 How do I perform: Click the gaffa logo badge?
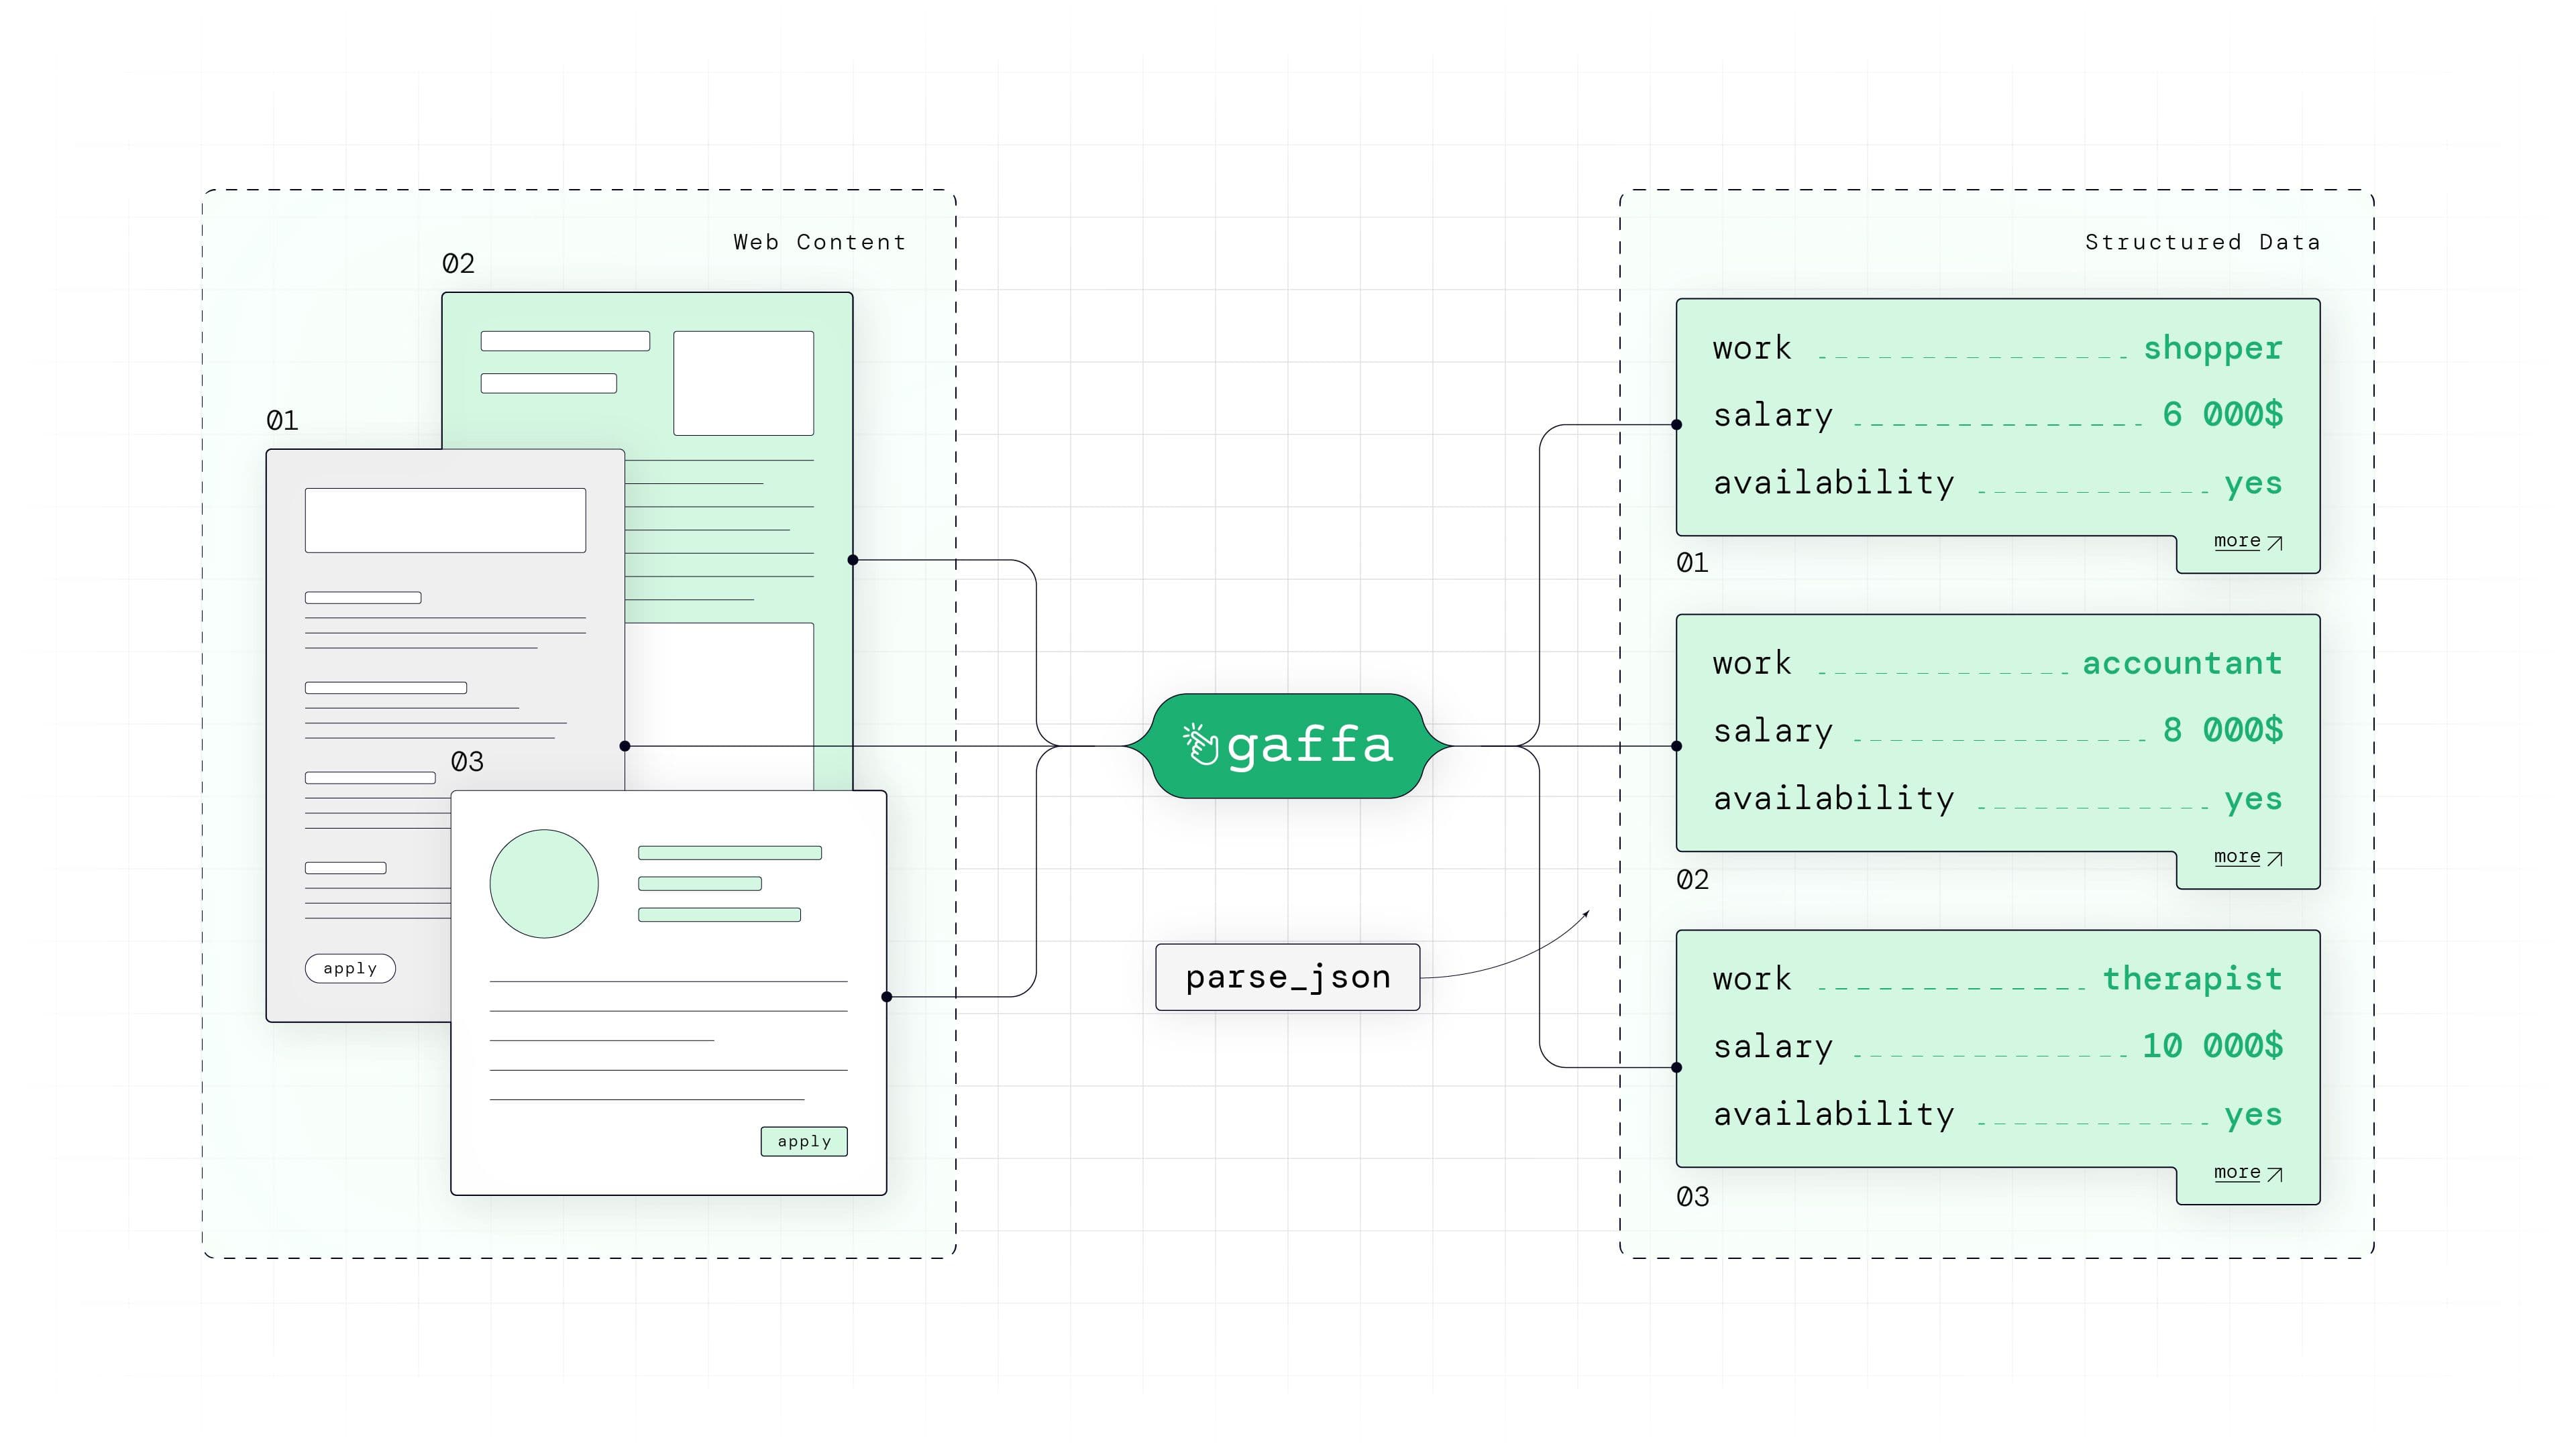(x=1287, y=745)
